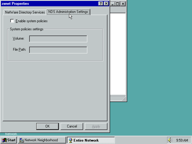Switch to NetWare Directory Services tab

[25, 12]
